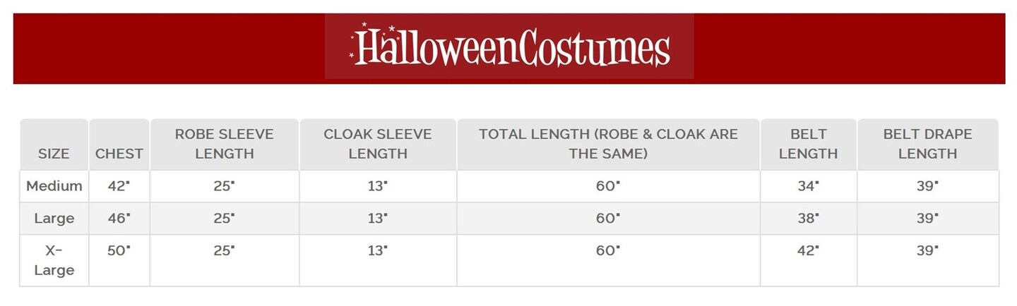Select the Medium belt length 34"
1017x306 pixels.
coord(808,186)
